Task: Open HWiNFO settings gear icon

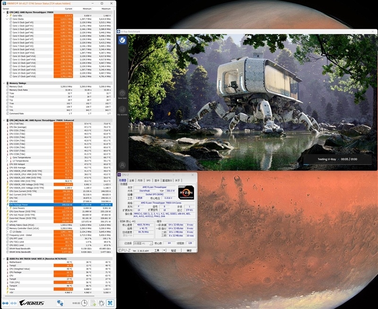Action: pyautogui.click(x=102, y=303)
